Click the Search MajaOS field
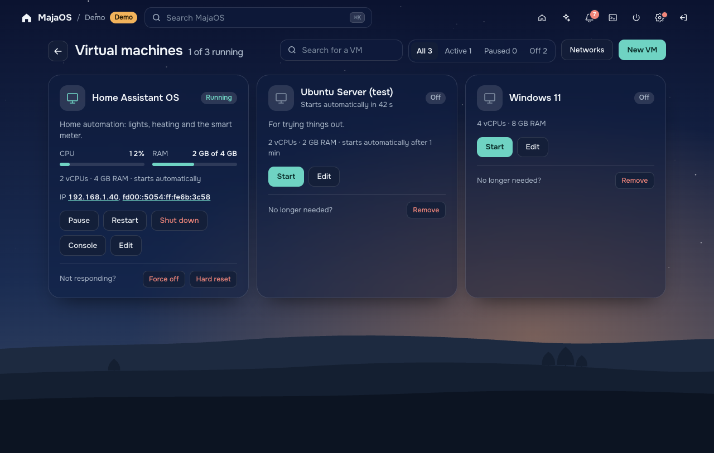The image size is (714, 453). click(x=258, y=18)
